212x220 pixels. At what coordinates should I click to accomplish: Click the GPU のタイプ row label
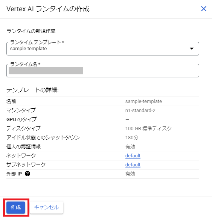[21, 119]
